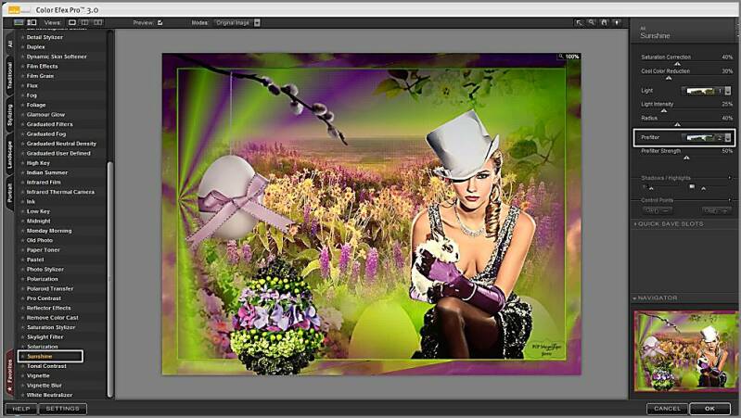Select the Indian Summer filter
The image size is (741, 418).
point(46,172)
